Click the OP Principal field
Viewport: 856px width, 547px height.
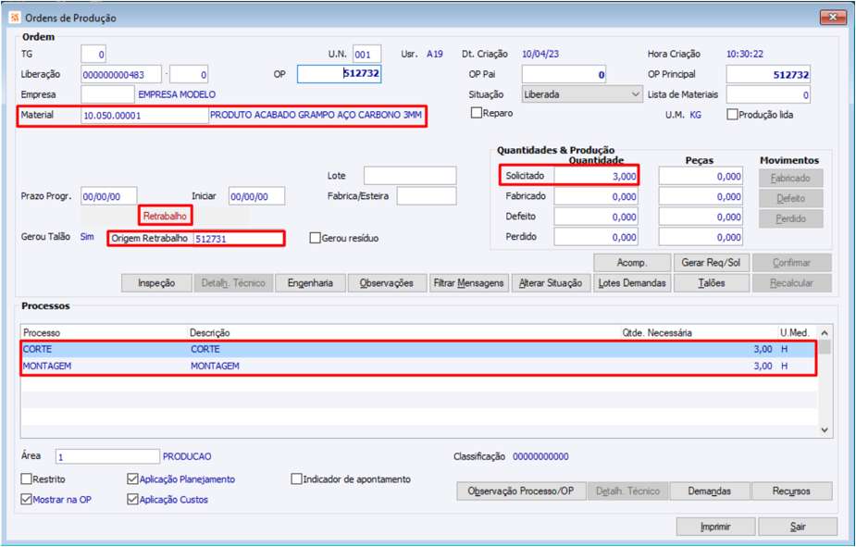click(x=768, y=74)
